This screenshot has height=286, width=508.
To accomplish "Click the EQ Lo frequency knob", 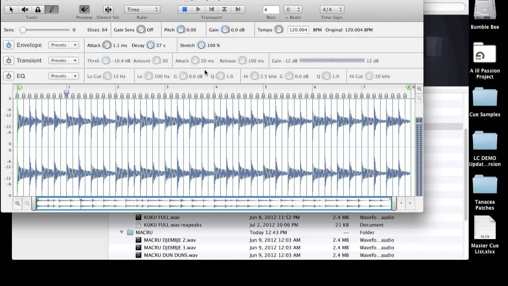I will (148, 76).
